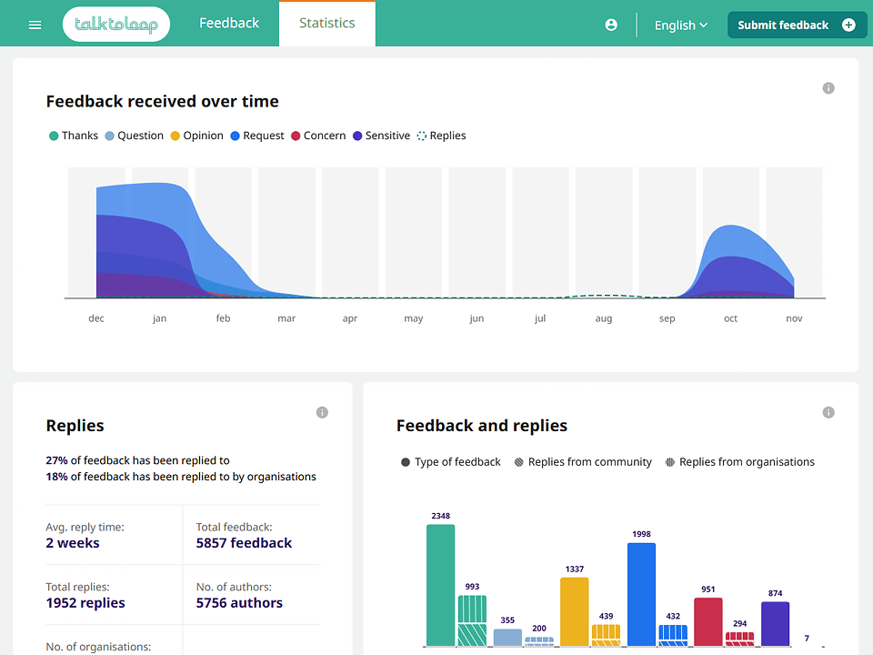The height and width of the screenshot is (655, 873).
Task: Open info for Feedback and replies chart
Action: 828,412
